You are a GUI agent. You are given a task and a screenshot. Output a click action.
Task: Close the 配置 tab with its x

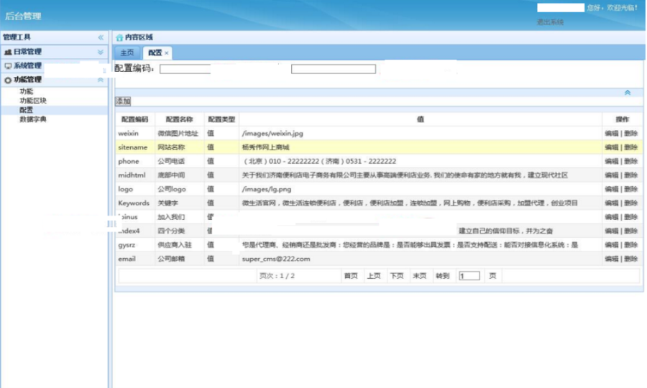[167, 53]
